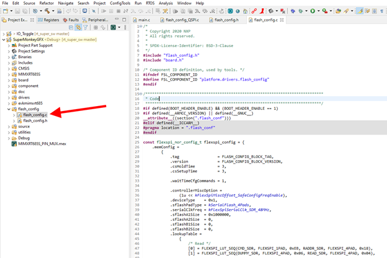387x258 pixels.
Task: Collapse the SuperMonkeyGFX project node
Action: 4,40
